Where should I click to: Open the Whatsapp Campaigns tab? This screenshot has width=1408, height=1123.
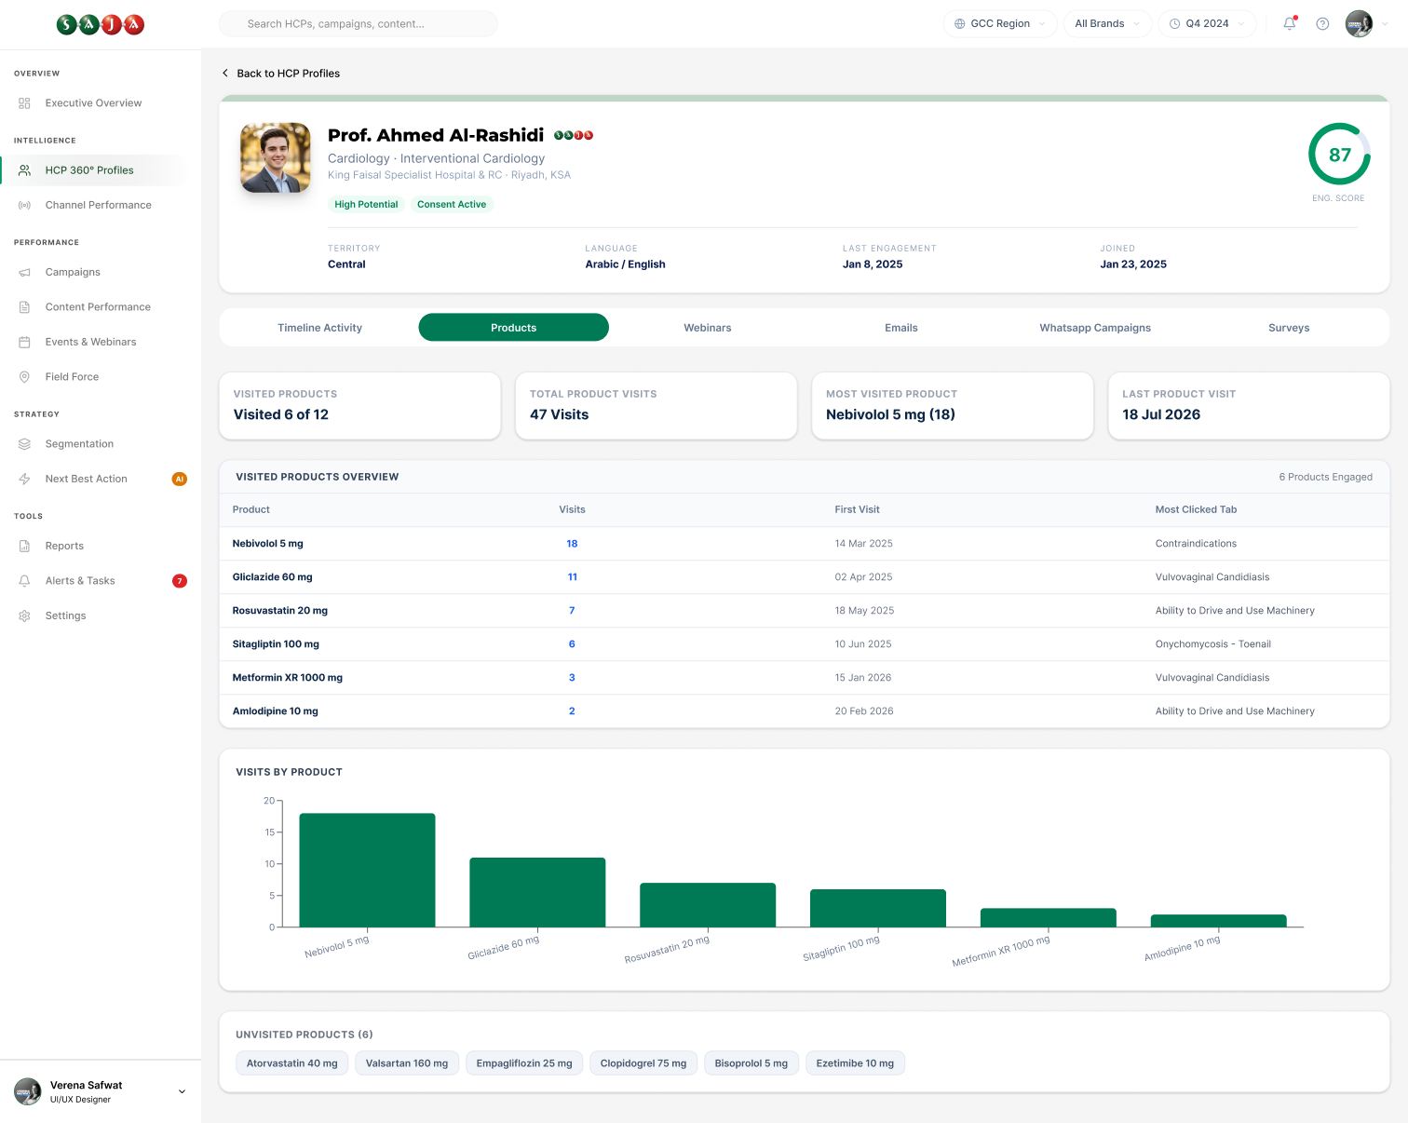click(1095, 328)
